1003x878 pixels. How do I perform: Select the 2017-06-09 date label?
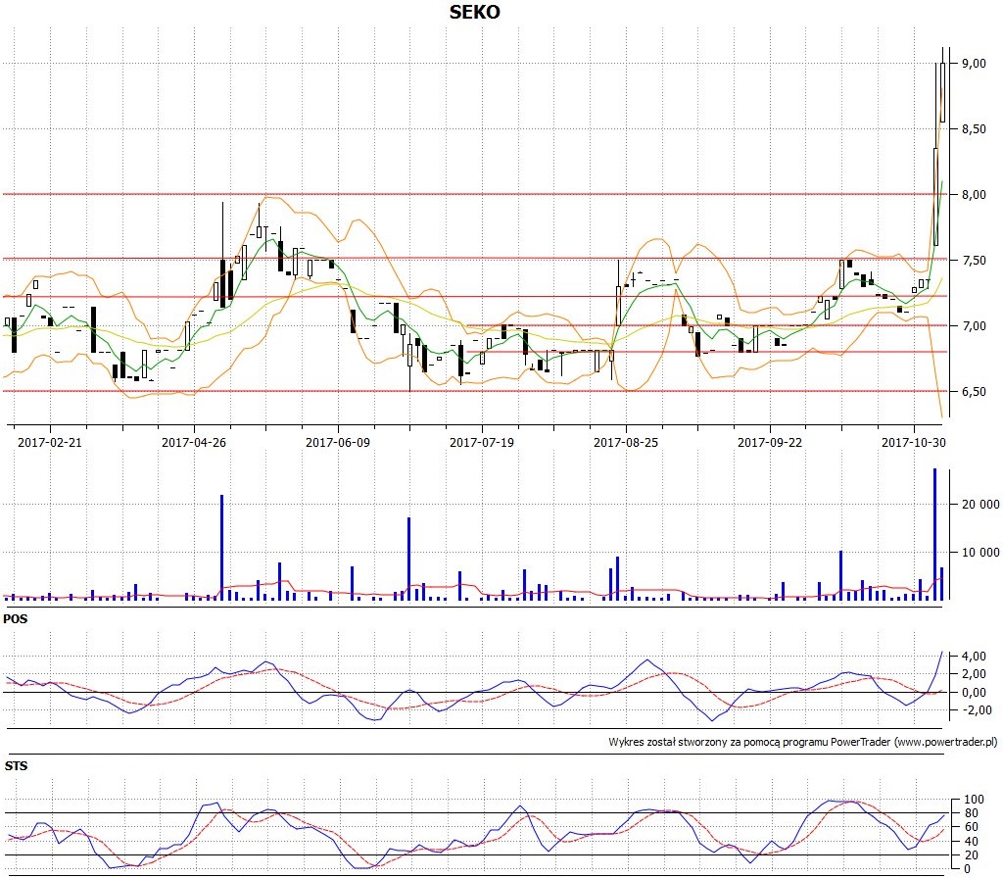338,442
